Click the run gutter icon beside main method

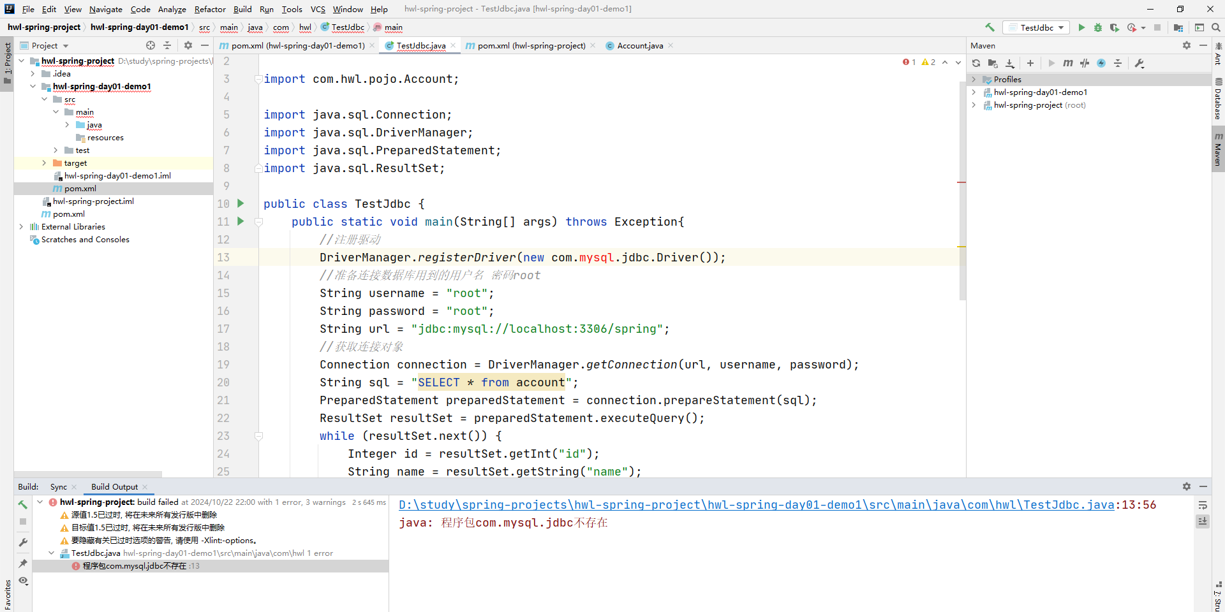241,221
